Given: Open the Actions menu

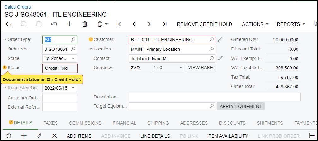Looking at the screenshot, I should click(255, 24).
